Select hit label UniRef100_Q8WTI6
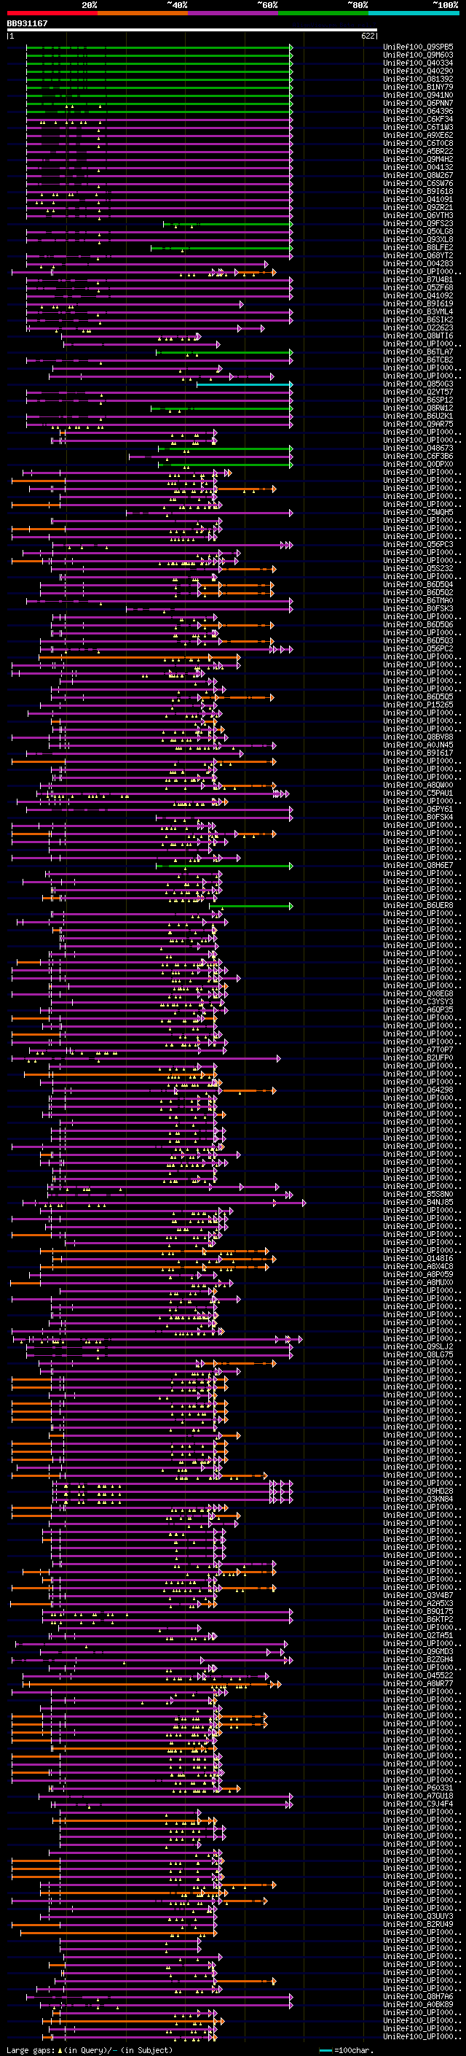The width and height of the screenshot is (466, 2056). (x=418, y=335)
